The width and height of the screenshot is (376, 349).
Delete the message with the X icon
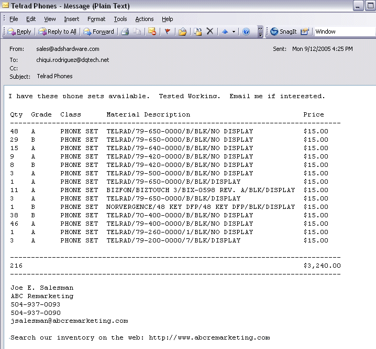[210, 31]
